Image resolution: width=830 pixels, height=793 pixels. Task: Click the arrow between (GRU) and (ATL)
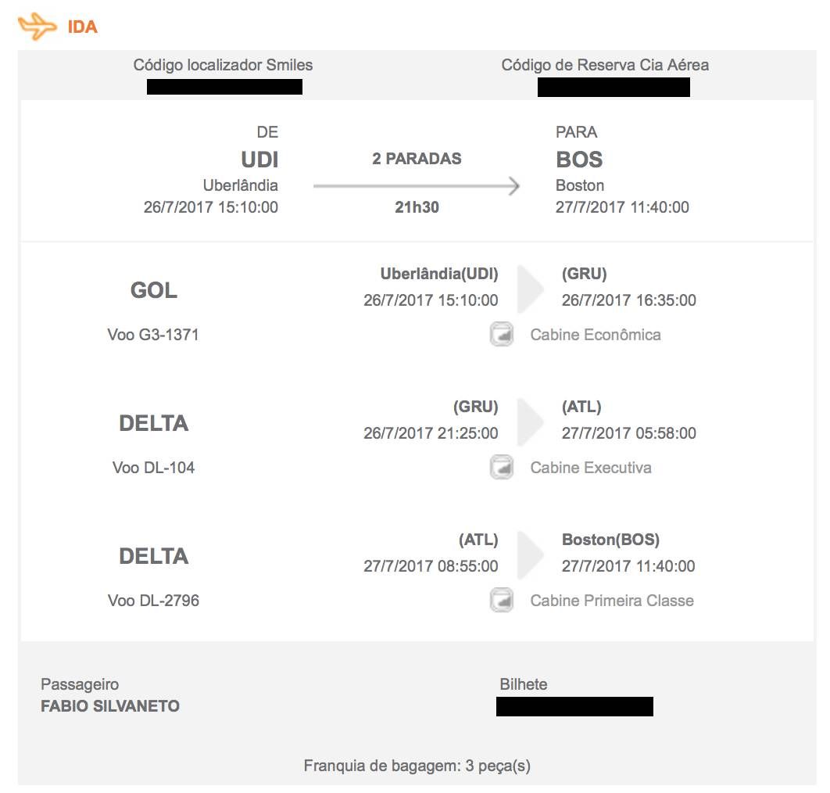point(530,422)
